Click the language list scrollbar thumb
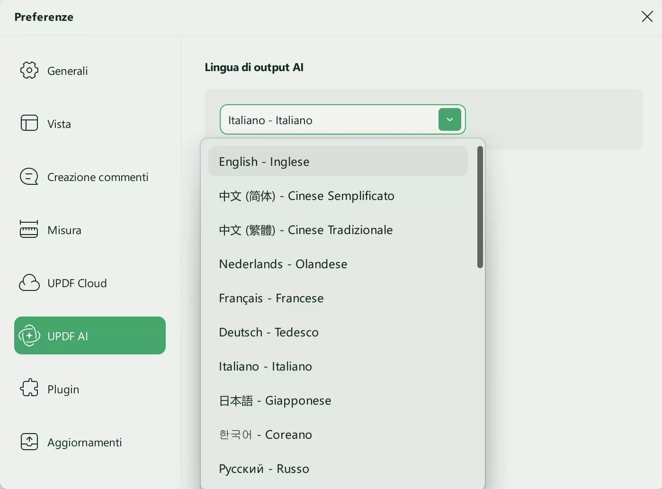This screenshot has height=489, width=662. (480, 207)
